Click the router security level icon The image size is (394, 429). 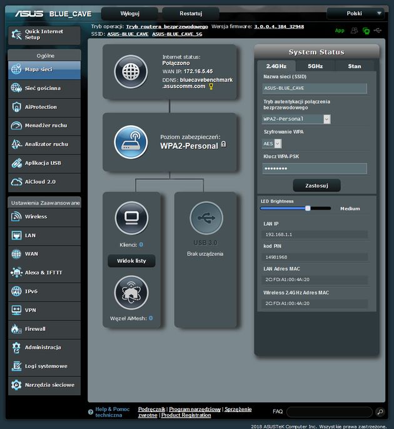point(131,142)
